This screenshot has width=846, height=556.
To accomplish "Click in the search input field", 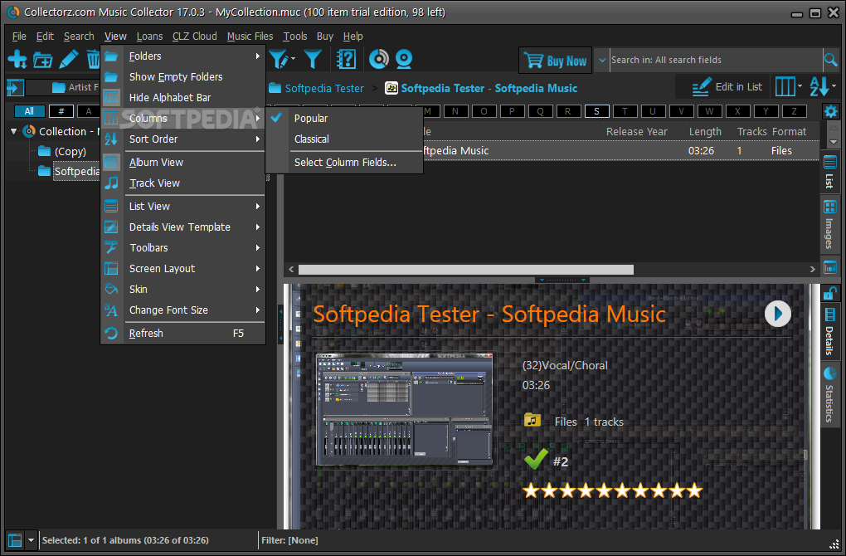I will [716, 60].
